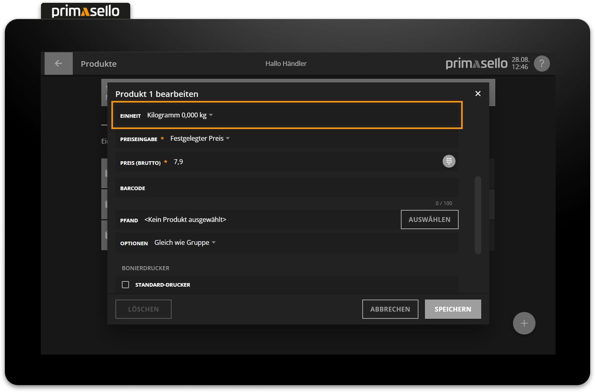Click the dialog's vertical scrollbar
595x392 pixels.
pos(478,215)
